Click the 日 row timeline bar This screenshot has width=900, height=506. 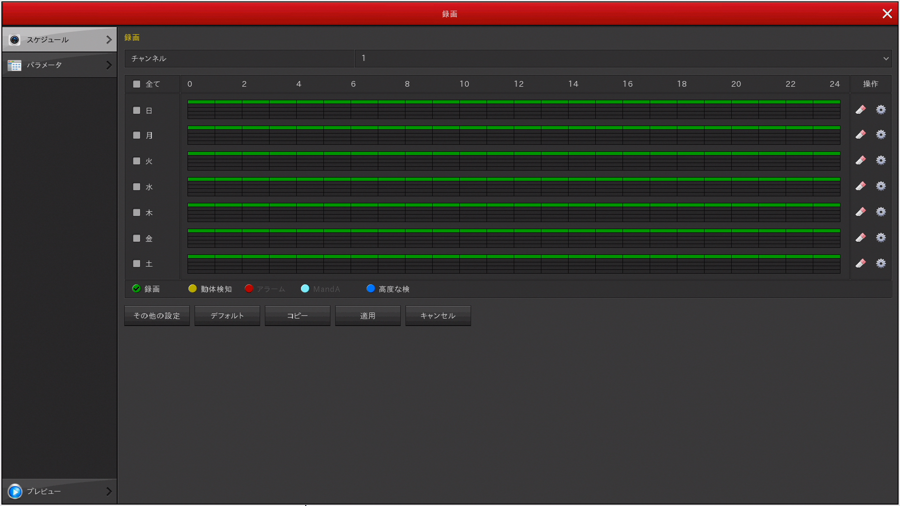point(514,110)
